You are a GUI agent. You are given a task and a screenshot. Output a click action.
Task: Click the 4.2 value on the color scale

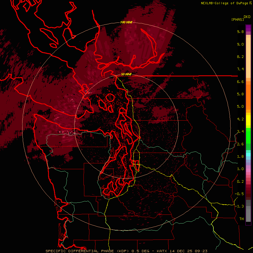[x=240, y=119]
